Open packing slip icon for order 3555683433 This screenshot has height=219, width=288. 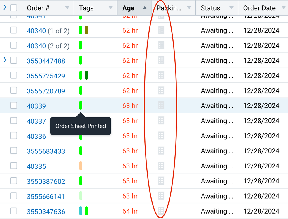pos(161,151)
